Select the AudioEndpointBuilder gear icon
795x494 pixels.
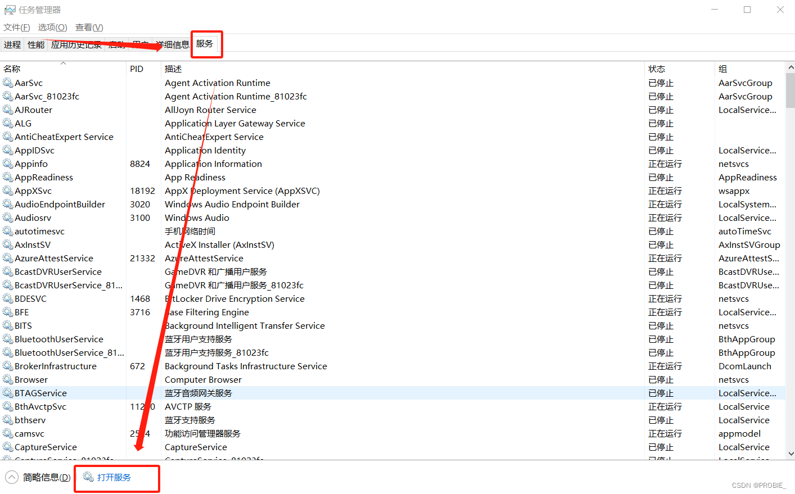click(8, 204)
